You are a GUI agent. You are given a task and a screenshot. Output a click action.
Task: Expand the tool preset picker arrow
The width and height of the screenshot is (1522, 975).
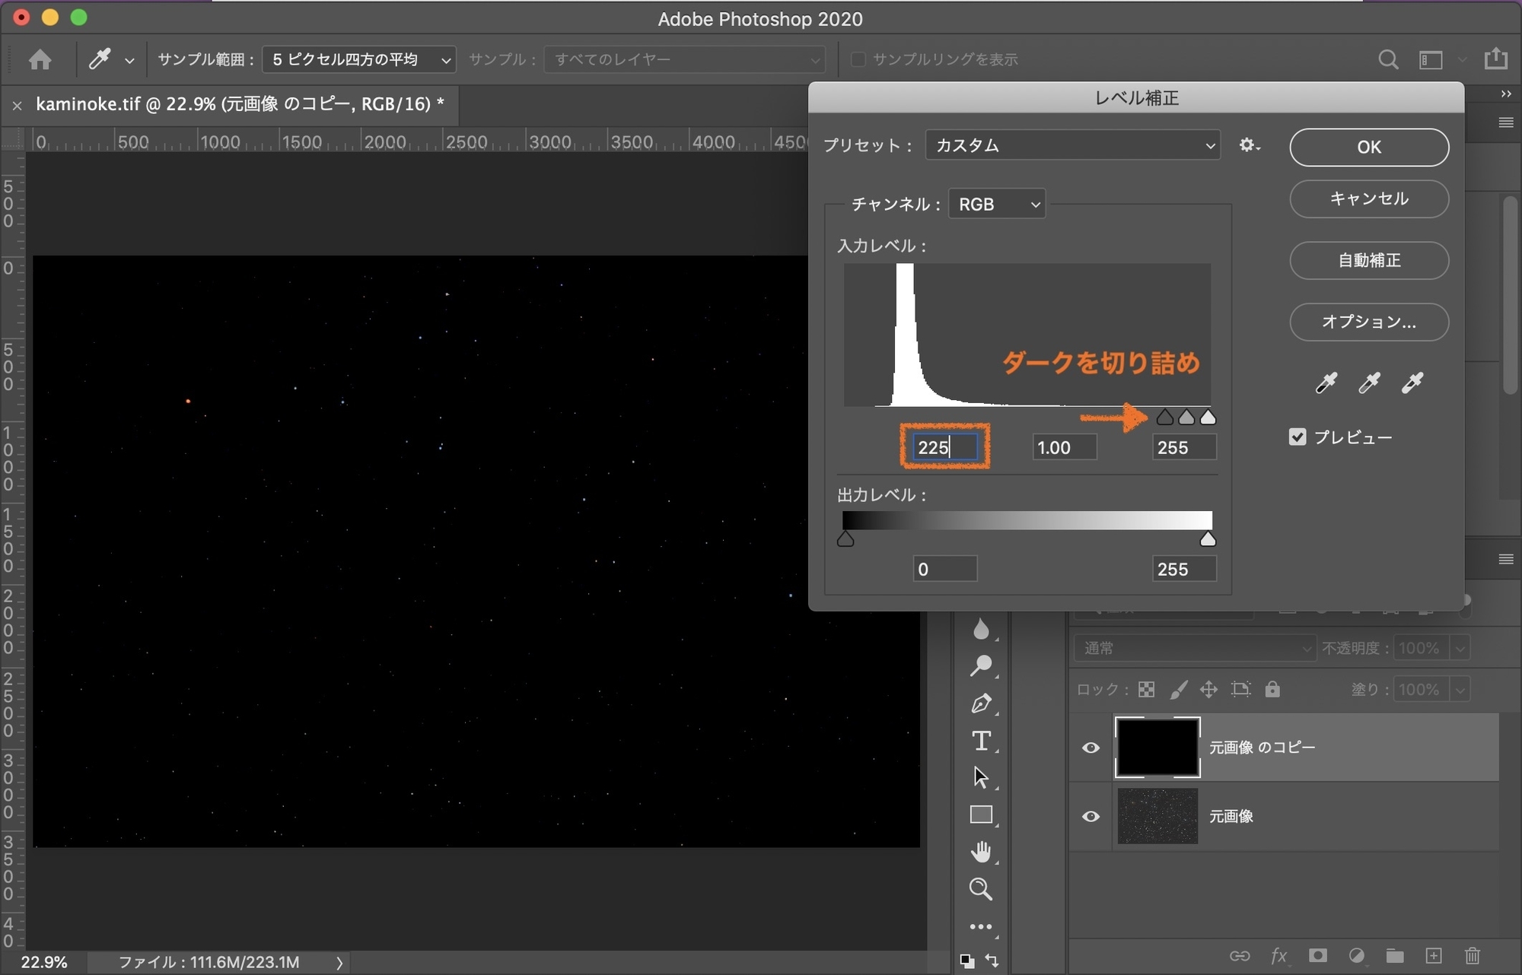pyautogui.click(x=129, y=60)
